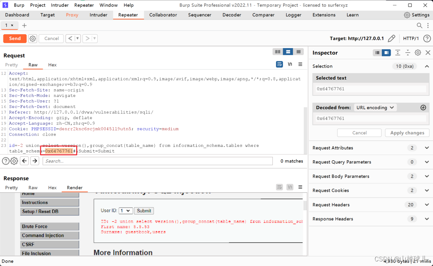The height and width of the screenshot is (266, 433).
Task: Open history dropdown beside back arrow
Action: click(78, 38)
